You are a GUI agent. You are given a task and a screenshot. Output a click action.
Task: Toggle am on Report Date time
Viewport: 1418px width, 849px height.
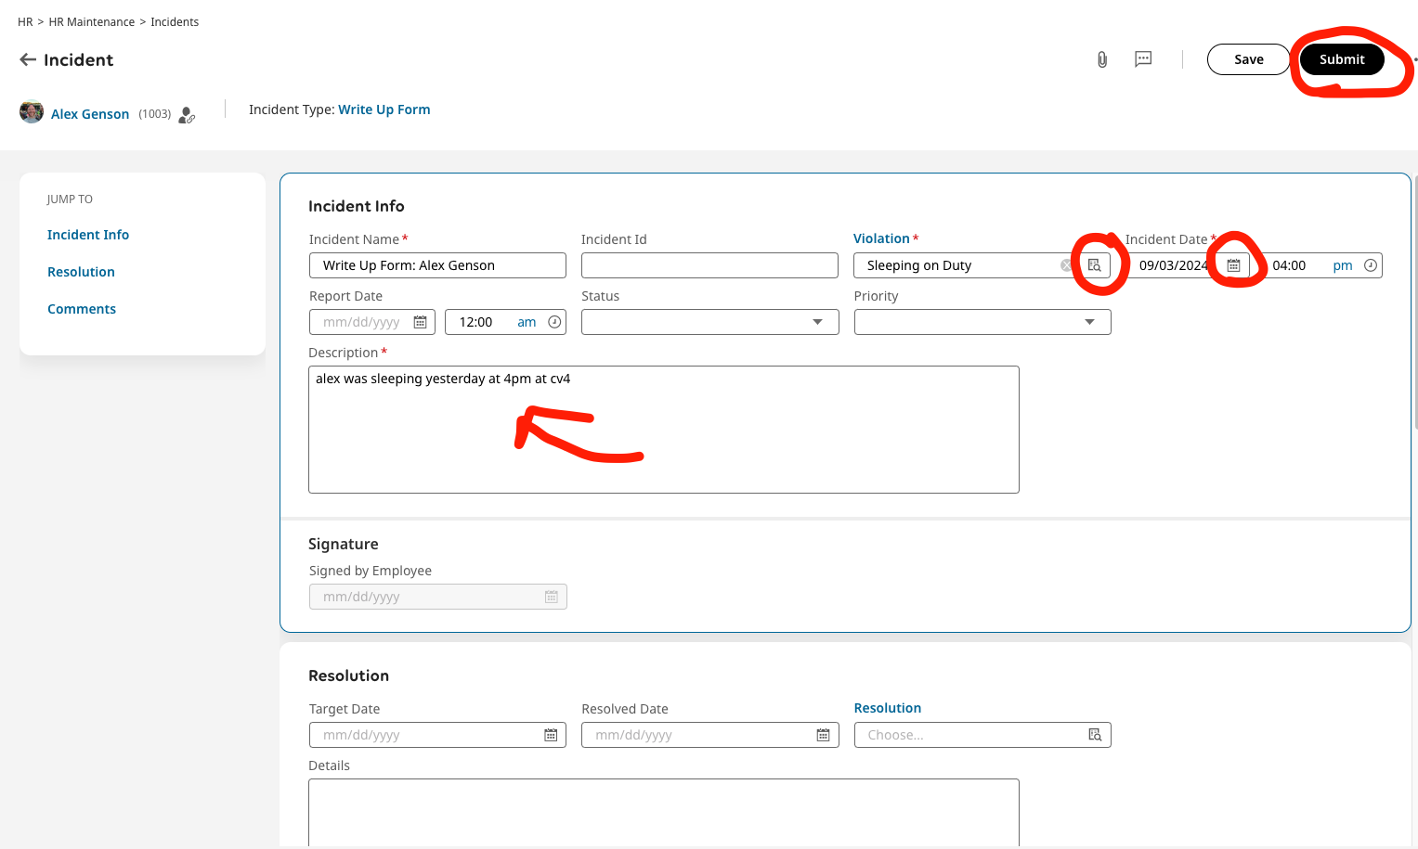tap(527, 322)
